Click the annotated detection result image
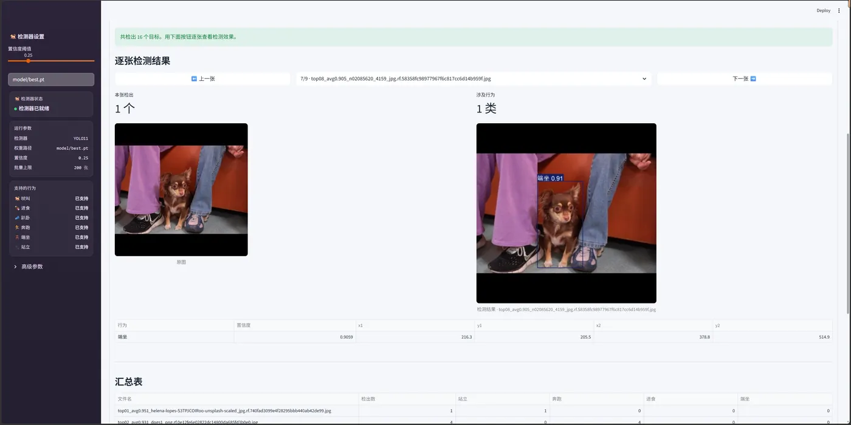Viewport: 851px width, 425px height. click(x=567, y=213)
